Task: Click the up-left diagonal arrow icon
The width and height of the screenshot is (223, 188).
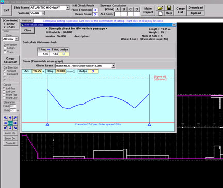Action: [6, 118]
